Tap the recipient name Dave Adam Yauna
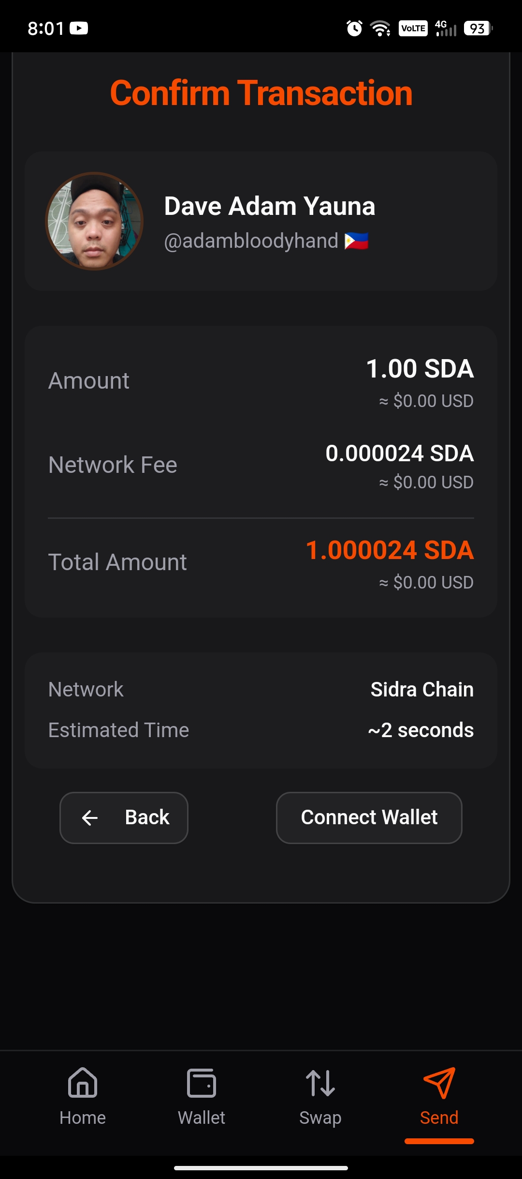 [x=270, y=206]
